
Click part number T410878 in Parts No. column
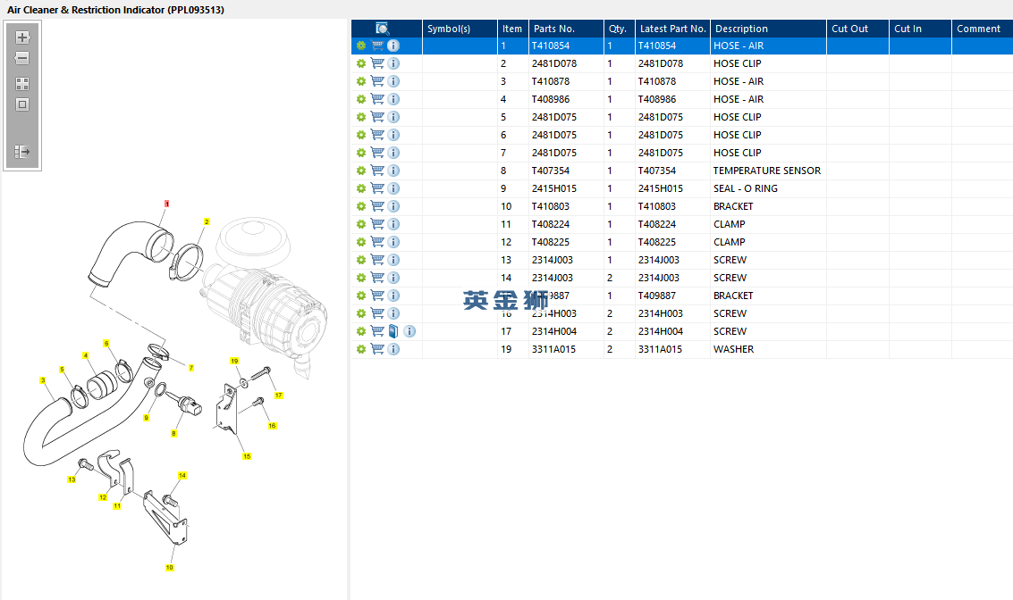point(551,81)
